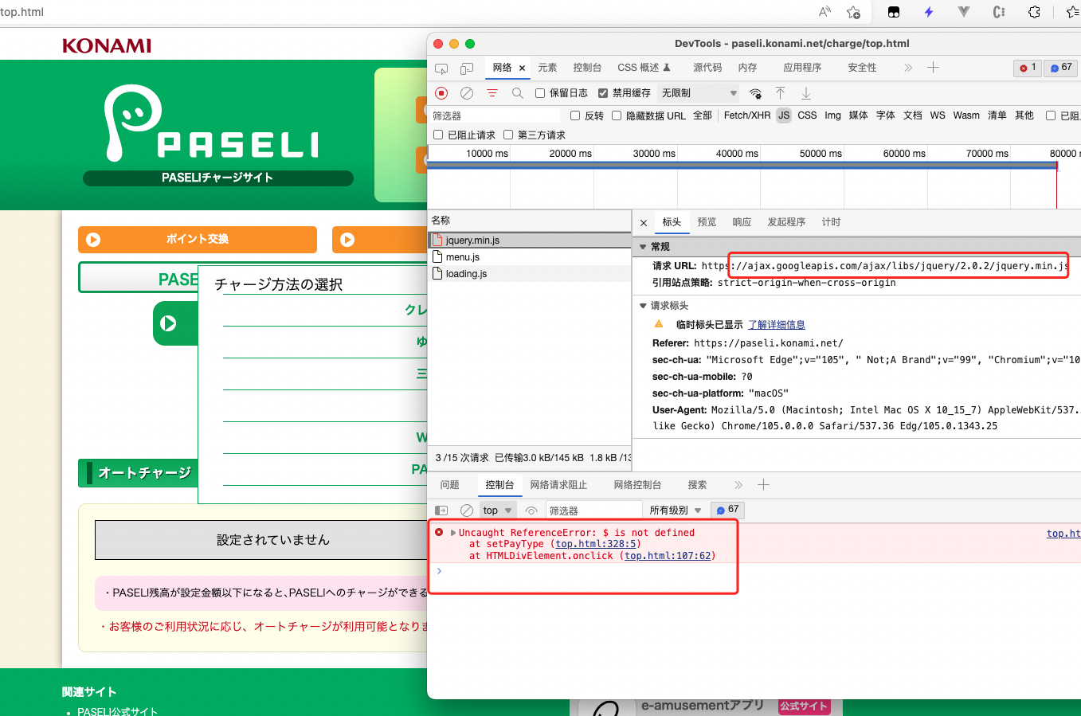Screen dimensions: 1081x716
Task: Click the 了解详细信息 link
Action: [776, 325]
